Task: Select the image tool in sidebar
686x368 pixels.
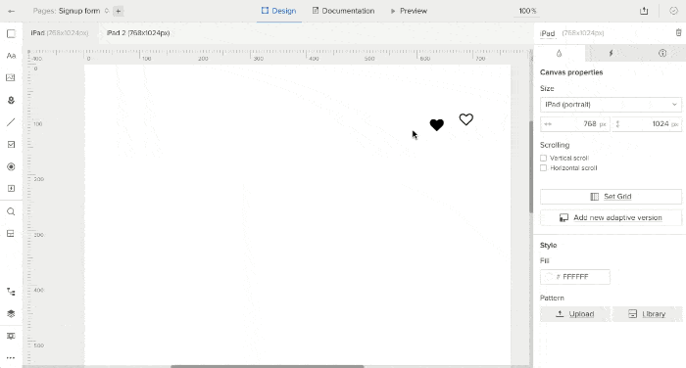Action: (x=11, y=77)
